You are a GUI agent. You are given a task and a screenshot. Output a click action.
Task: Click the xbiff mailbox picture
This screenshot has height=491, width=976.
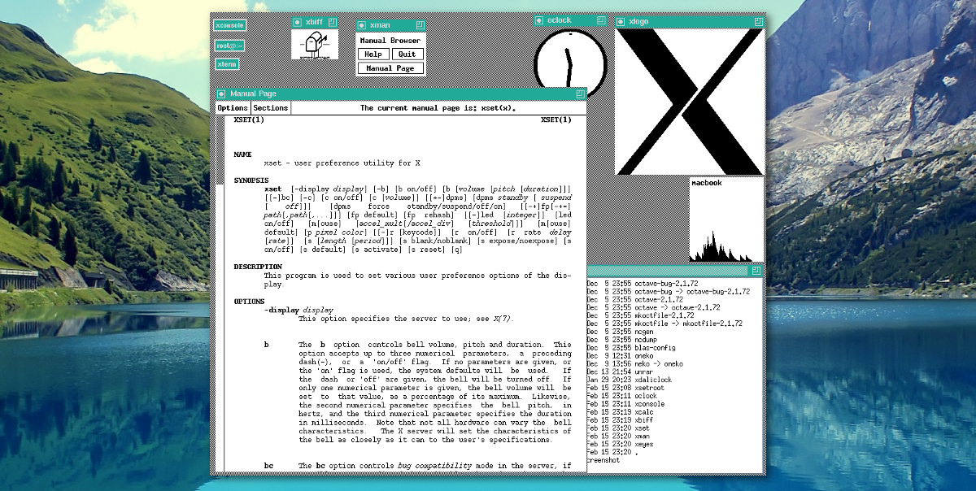click(315, 45)
